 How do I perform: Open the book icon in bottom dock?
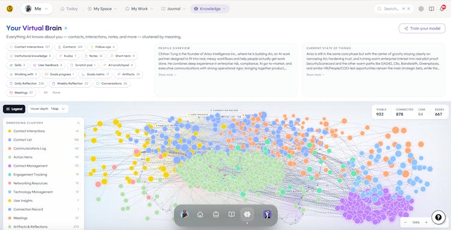232,214
